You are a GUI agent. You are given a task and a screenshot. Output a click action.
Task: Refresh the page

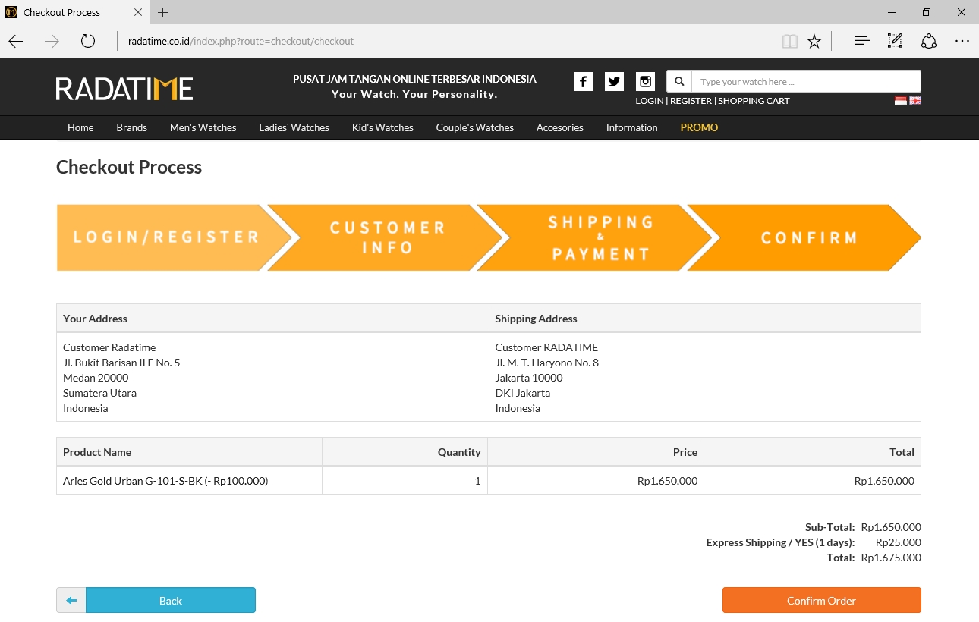[88, 41]
